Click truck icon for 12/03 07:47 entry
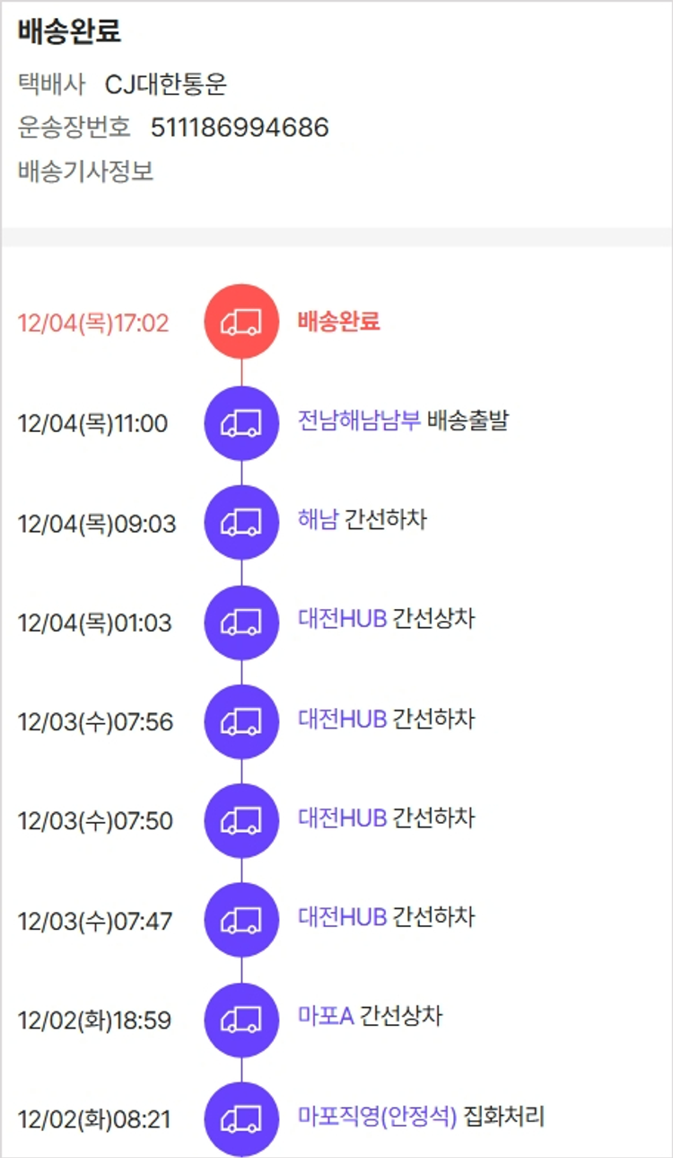 [241, 920]
